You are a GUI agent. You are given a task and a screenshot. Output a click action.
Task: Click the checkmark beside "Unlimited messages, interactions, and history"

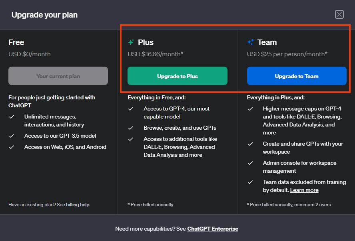coord(11,118)
